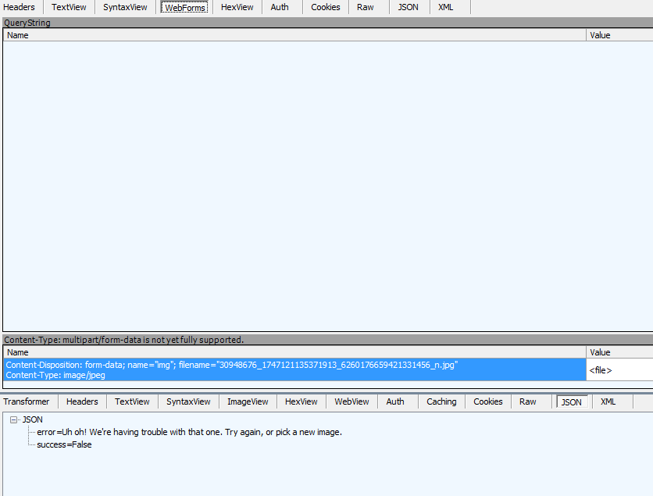653x496 pixels.
Task: Switch to the WebView tab
Action: (x=351, y=401)
